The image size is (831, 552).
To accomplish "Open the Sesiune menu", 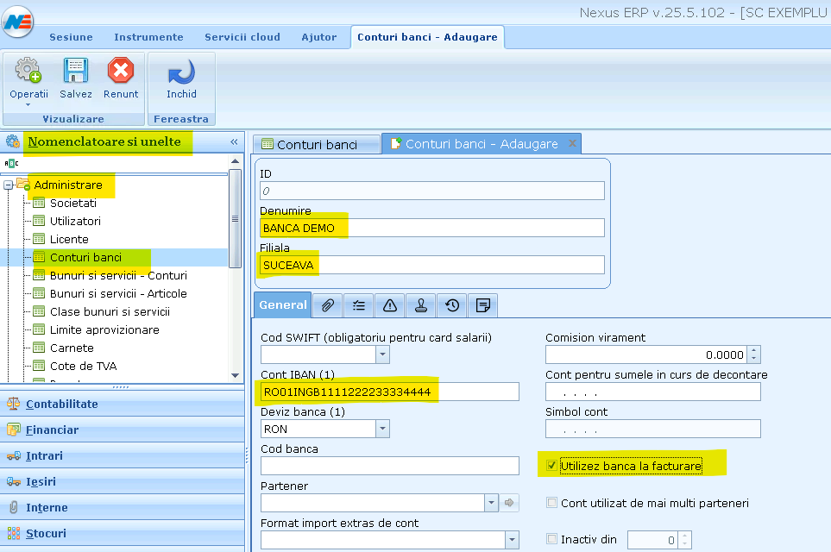I will point(71,37).
